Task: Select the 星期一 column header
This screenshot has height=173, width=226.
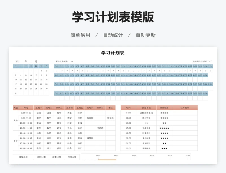Action: pyautogui.click(x=39, y=108)
